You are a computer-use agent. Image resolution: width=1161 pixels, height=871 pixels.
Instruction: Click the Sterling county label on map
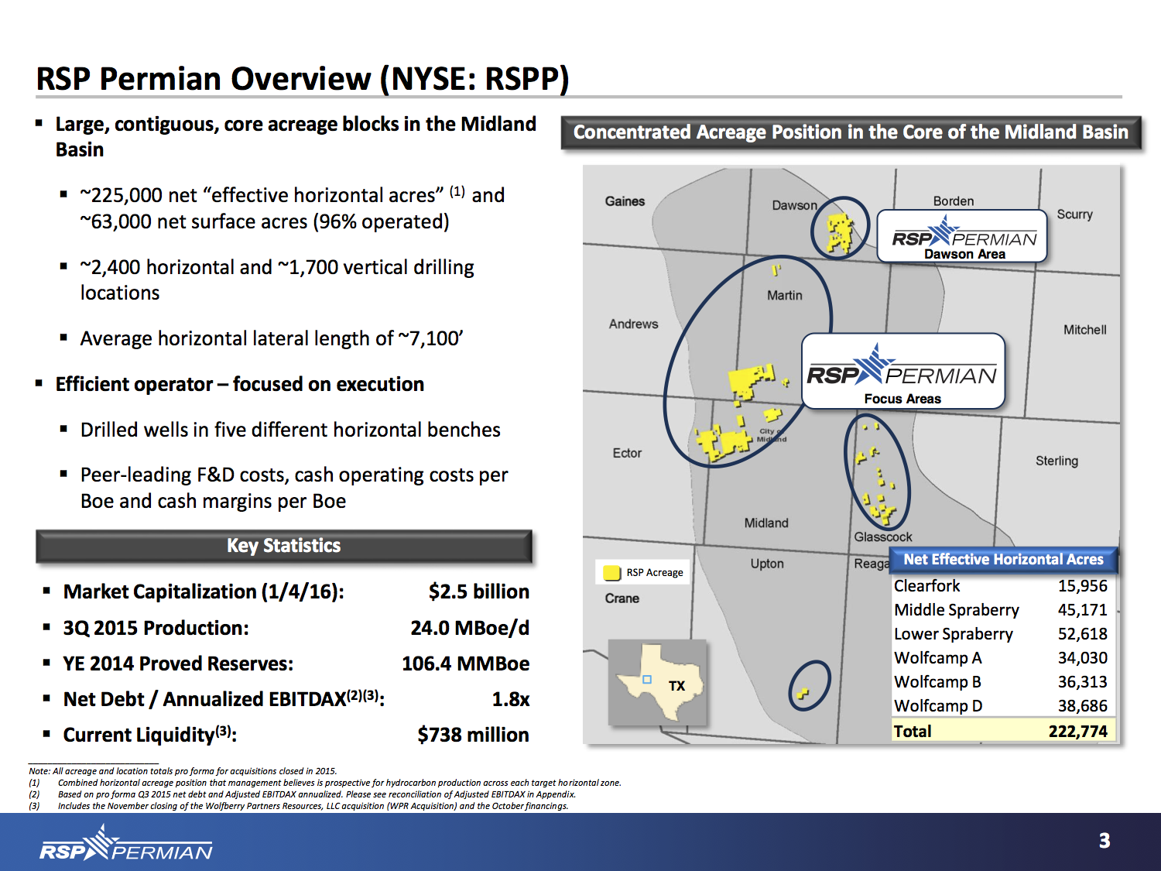coord(1057,461)
